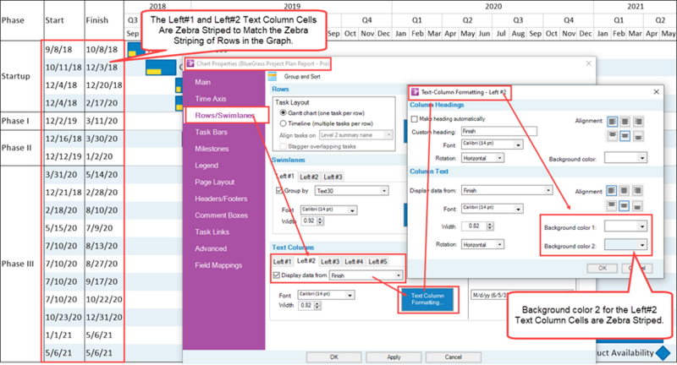Click Apply in Chart Properties dialog
The width and height of the screenshot is (677, 365).
[x=394, y=357]
